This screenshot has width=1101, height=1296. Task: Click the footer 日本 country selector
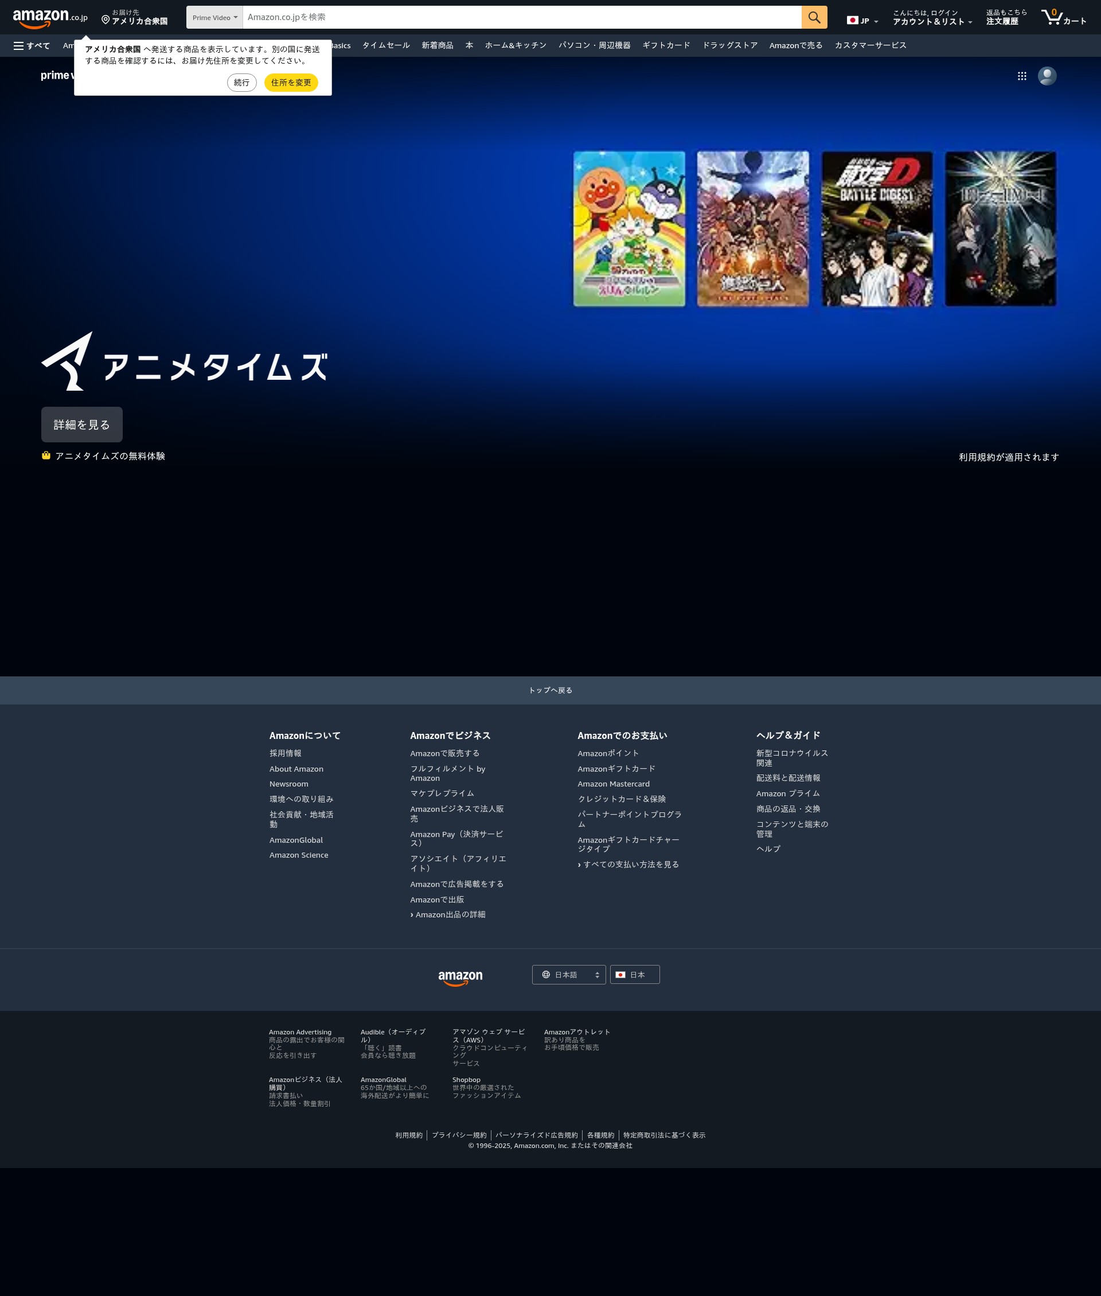[x=634, y=975]
